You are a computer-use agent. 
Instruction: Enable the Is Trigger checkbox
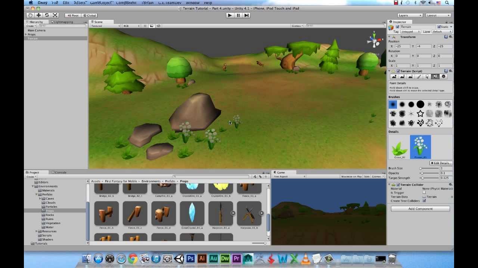pos(424,193)
